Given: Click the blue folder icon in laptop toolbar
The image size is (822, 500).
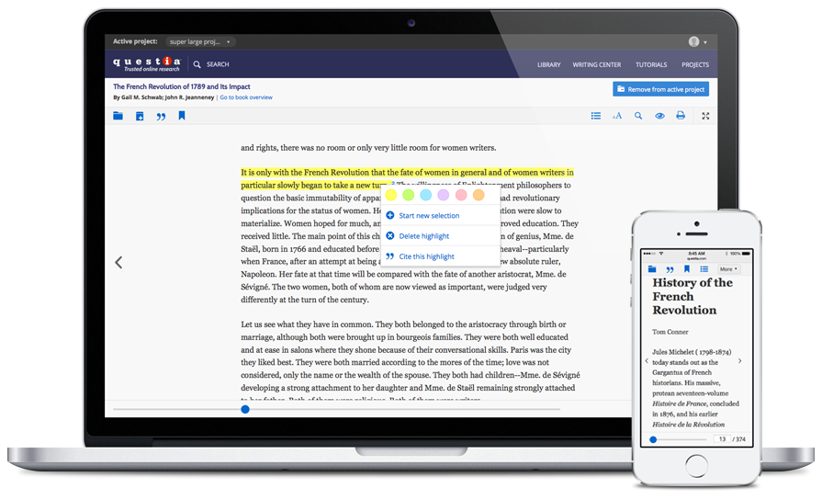Looking at the screenshot, I should coord(118,116).
